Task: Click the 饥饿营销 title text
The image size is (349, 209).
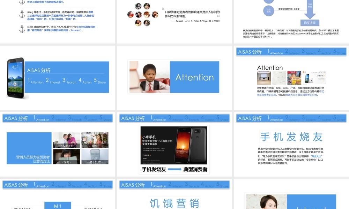Action: click(x=174, y=203)
